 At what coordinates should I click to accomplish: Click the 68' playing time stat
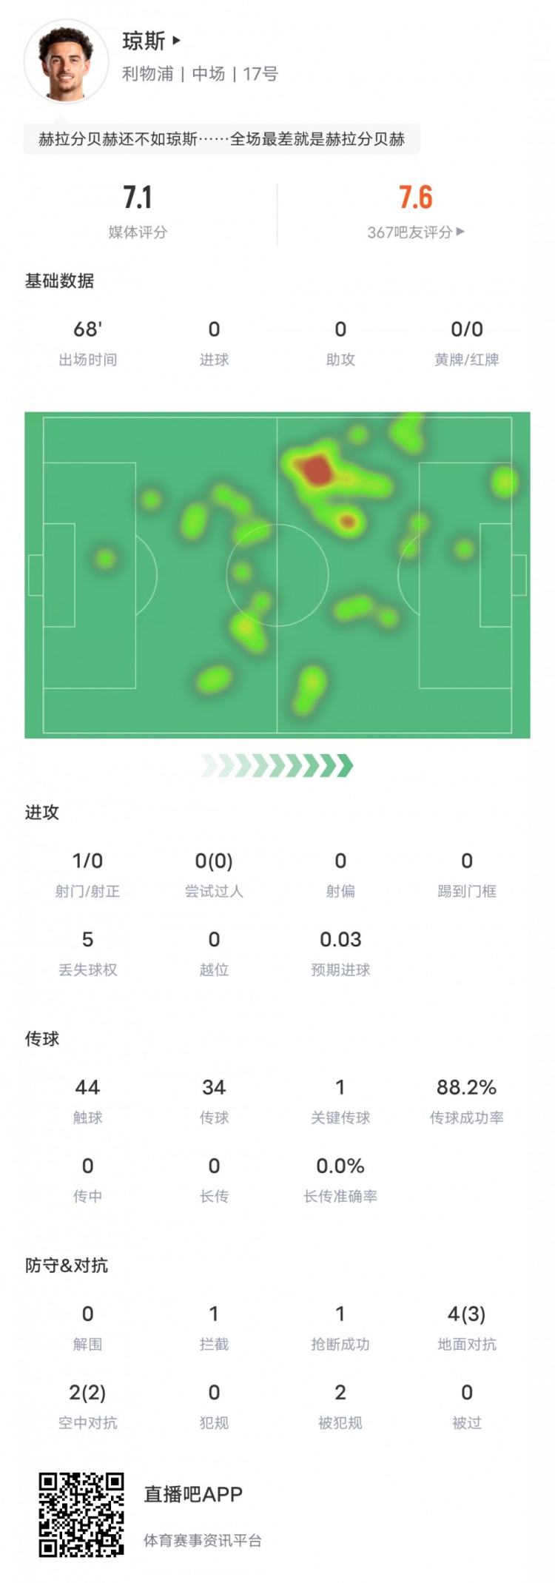(87, 329)
